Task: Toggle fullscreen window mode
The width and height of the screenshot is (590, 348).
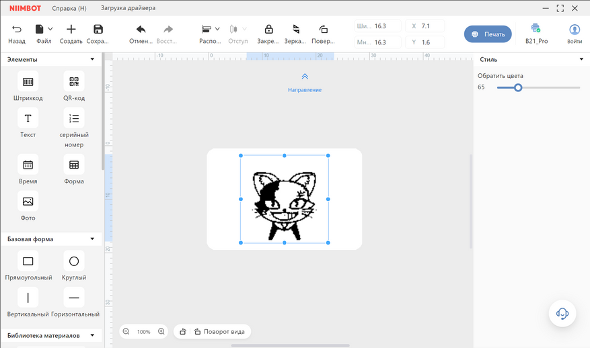Action: [x=560, y=8]
